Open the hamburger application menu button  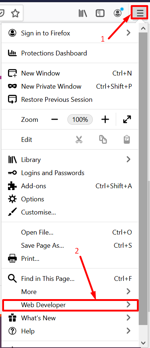[x=140, y=13]
